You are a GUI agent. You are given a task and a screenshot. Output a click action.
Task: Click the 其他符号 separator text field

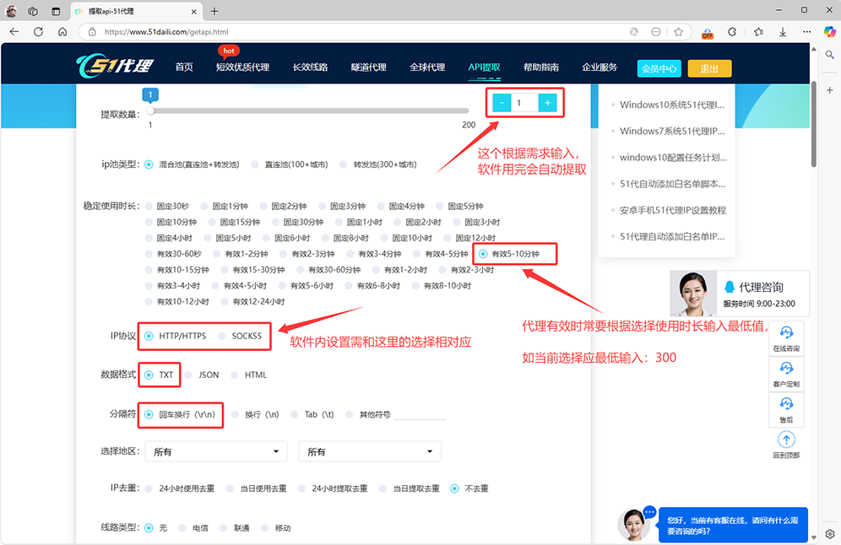[x=420, y=413]
